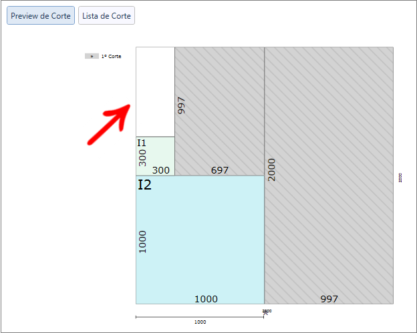Click the 'I2' piece label
The width and height of the screenshot is (417, 333).
144,185
